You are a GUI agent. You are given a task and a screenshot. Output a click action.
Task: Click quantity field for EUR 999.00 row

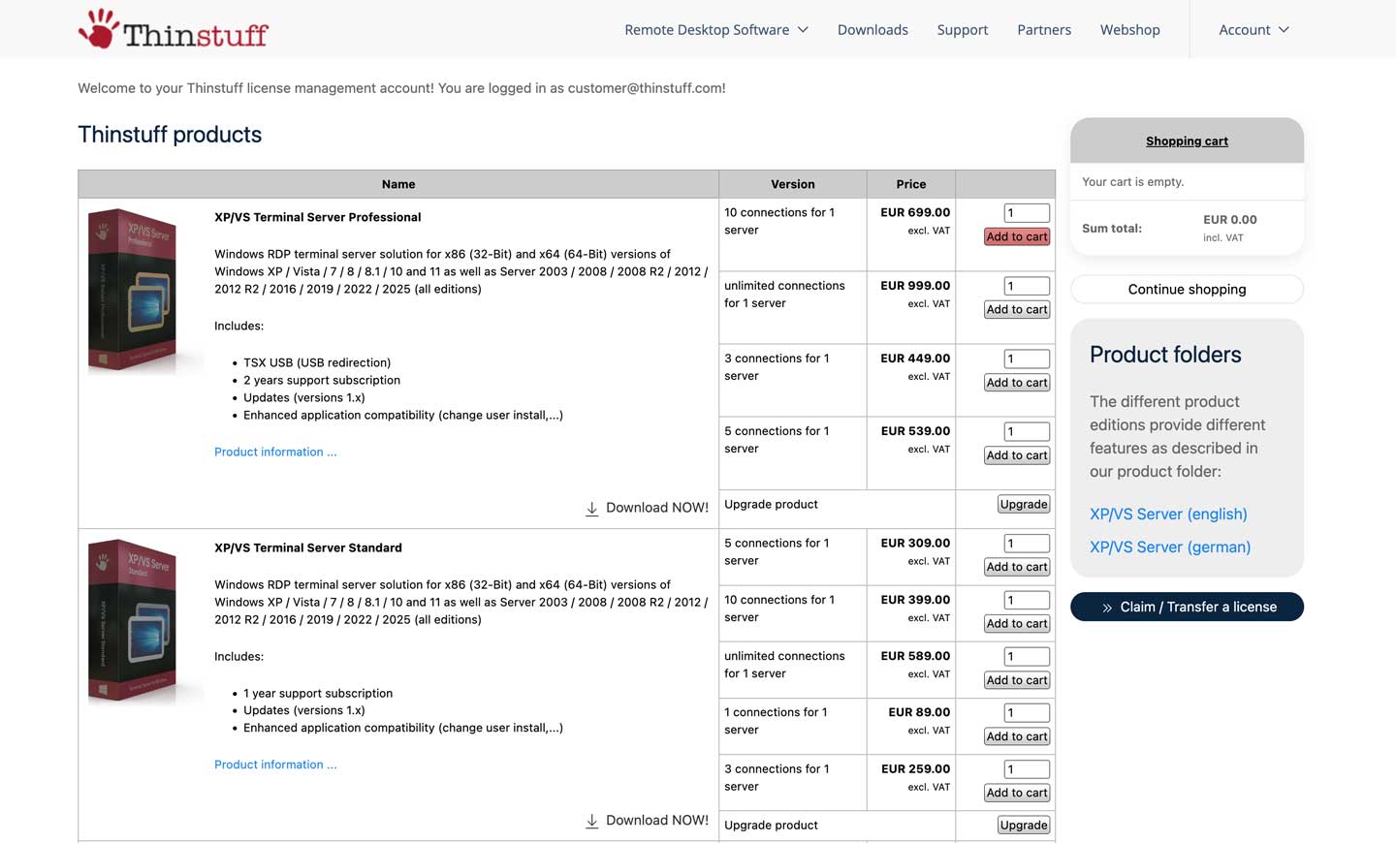1027,286
